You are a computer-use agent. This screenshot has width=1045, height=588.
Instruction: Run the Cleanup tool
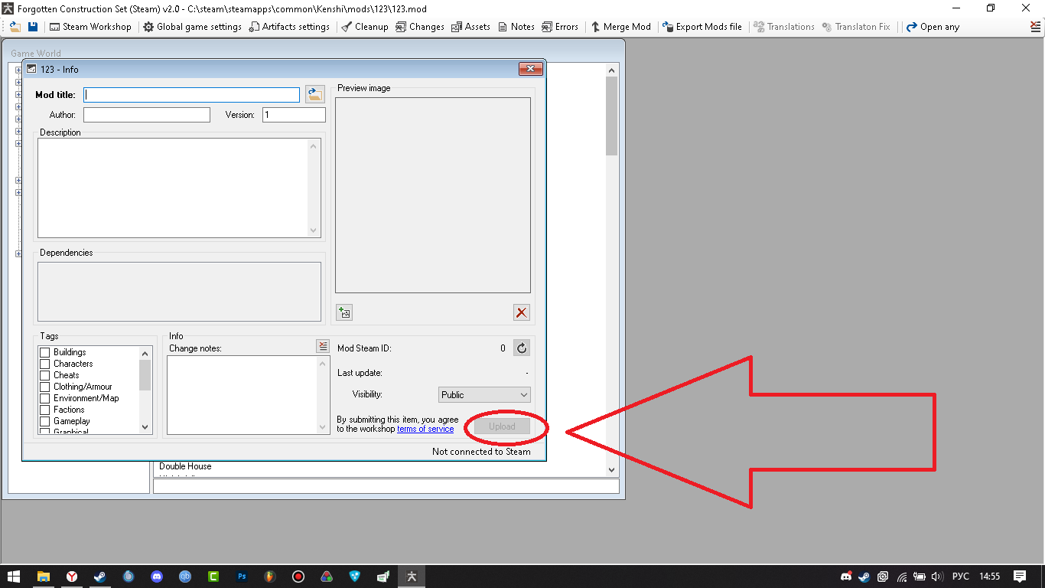click(x=365, y=27)
